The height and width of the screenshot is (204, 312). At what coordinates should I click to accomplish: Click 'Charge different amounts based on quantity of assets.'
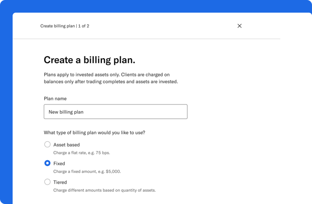click(x=104, y=190)
